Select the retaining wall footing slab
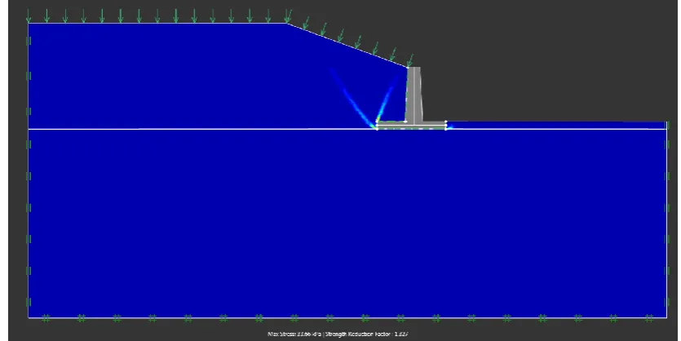The image size is (681, 341). [x=411, y=126]
